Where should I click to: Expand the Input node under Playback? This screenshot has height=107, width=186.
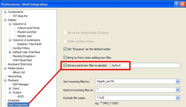click(x=10, y=88)
